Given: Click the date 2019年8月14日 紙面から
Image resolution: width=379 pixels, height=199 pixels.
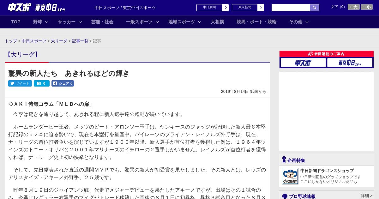Looking at the screenshot, I should pos(244,92).
